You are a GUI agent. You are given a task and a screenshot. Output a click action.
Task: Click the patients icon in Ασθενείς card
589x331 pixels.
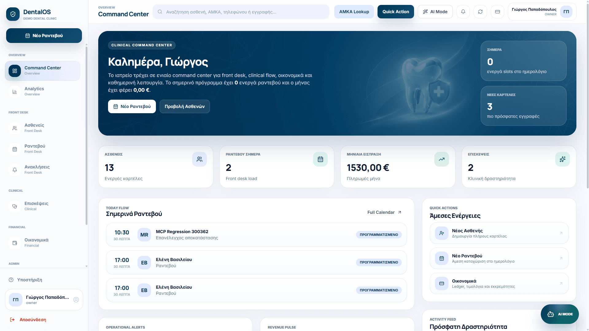click(x=199, y=159)
